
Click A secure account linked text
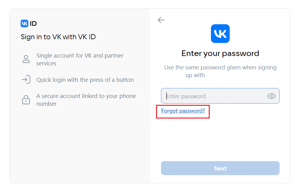coord(86,100)
